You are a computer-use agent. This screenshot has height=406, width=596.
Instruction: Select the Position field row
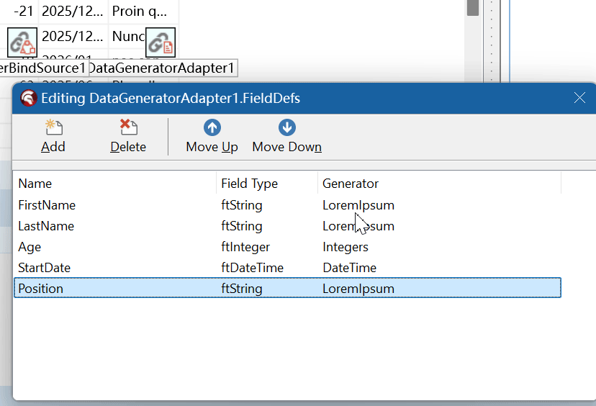click(x=41, y=289)
